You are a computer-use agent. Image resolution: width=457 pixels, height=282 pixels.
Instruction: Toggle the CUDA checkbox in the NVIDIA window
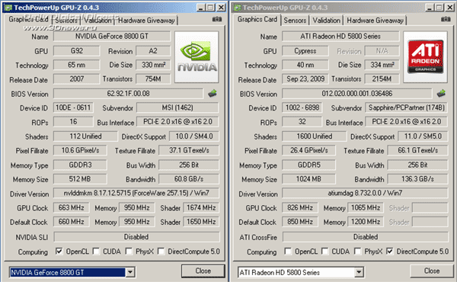tap(96, 251)
